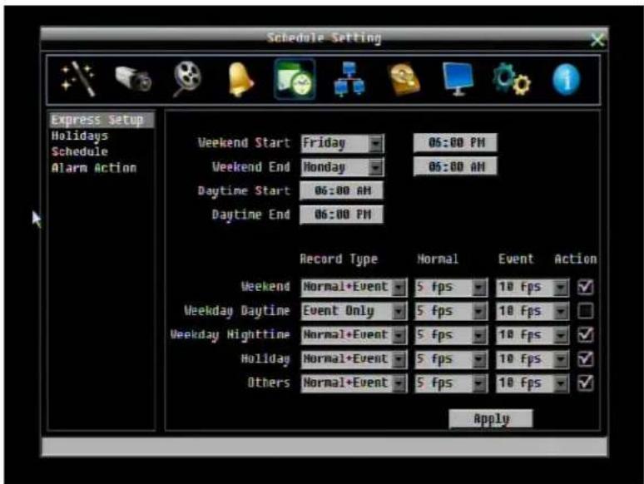Open Weekday Daytime event fps dropdown
This screenshot has height=484, width=644.
(533, 311)
